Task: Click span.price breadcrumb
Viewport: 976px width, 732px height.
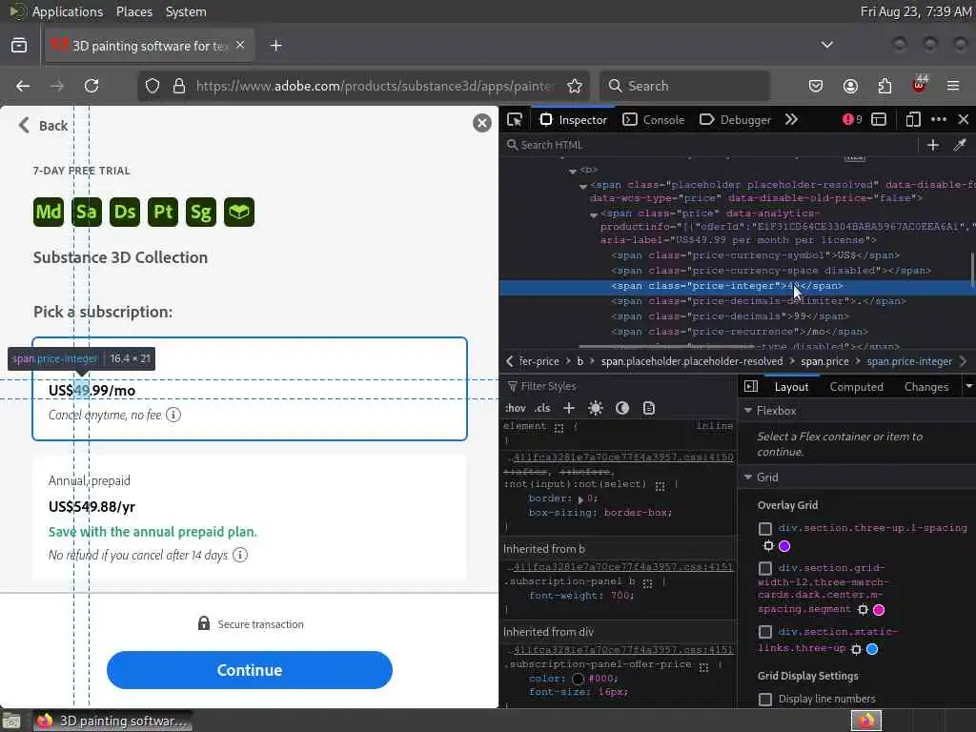Action: (x=824, y=361)
